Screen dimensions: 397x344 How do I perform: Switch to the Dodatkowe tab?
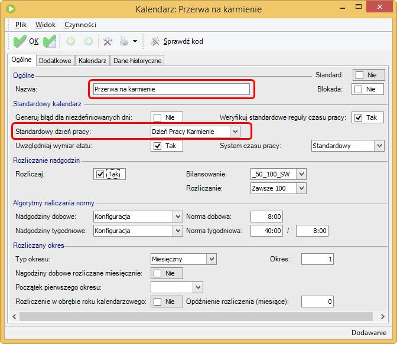pyautogui.click(x=55, y=61)
